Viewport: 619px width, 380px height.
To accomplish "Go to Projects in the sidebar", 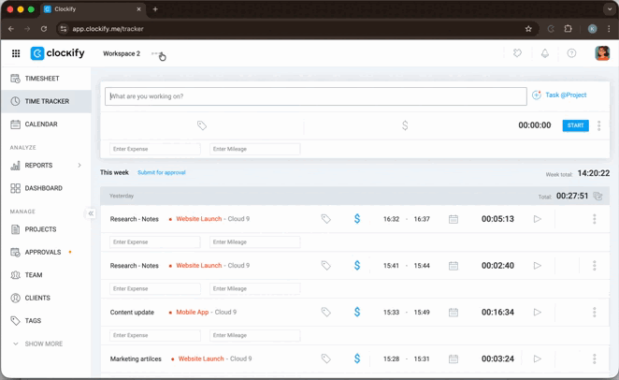I will [x=40, y=229].
